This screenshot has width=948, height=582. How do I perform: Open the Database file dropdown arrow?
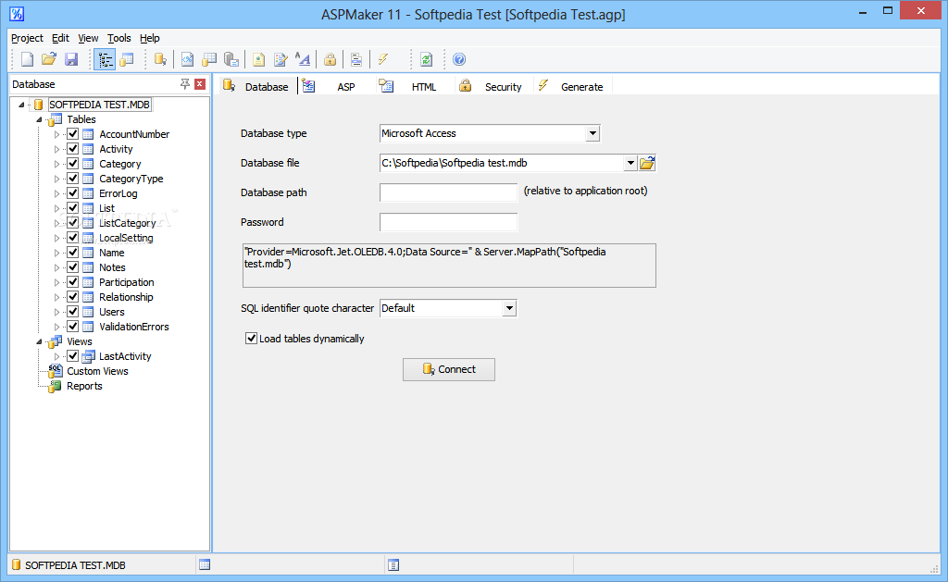[x=630, y=163]
